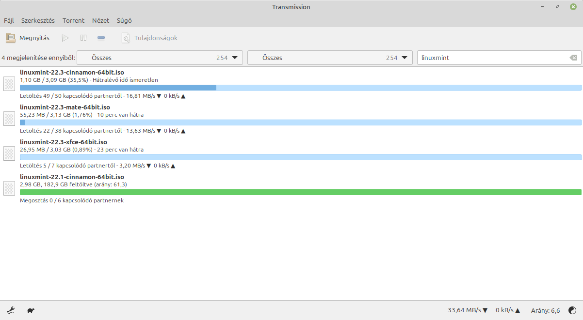Click the Megnyitás open-torrent folder icon

tap(11, 38)
